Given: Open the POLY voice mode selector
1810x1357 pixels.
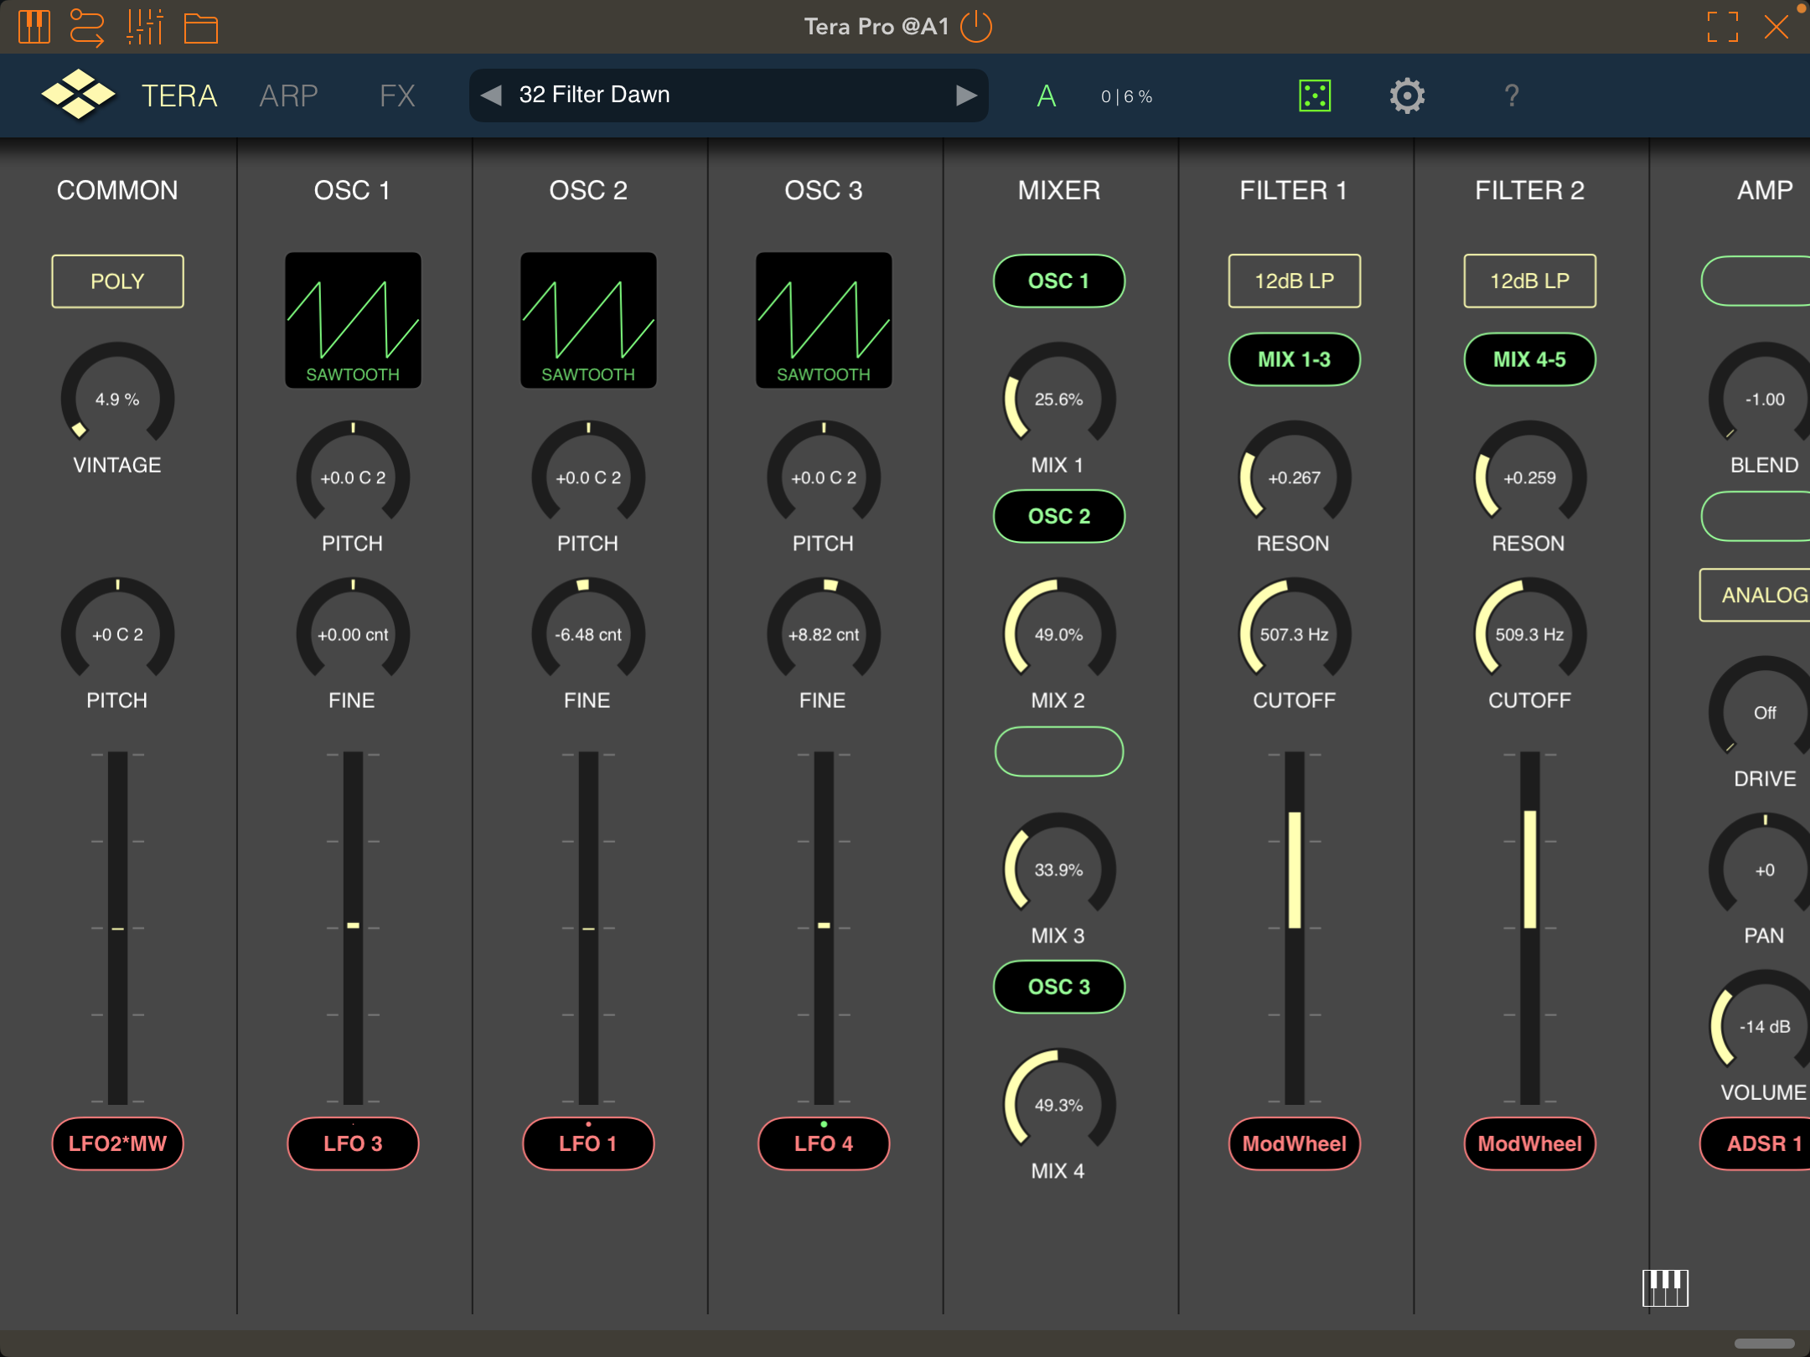Looking at the screenshot, I should [117, 281].
